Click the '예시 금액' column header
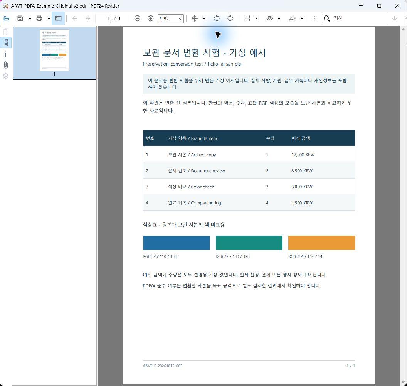 pyautogui.click(x=301, y=138)
